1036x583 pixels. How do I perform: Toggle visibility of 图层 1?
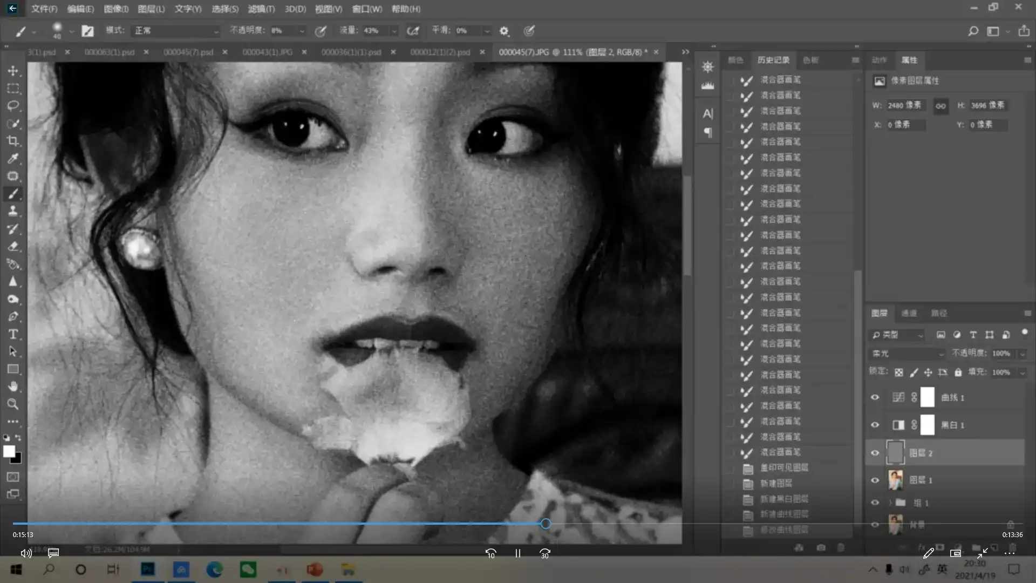[875, 480]
